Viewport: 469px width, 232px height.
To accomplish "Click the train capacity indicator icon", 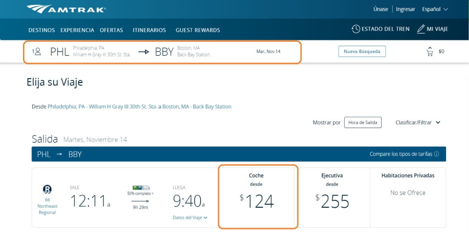I will click(x=141, y=188).
